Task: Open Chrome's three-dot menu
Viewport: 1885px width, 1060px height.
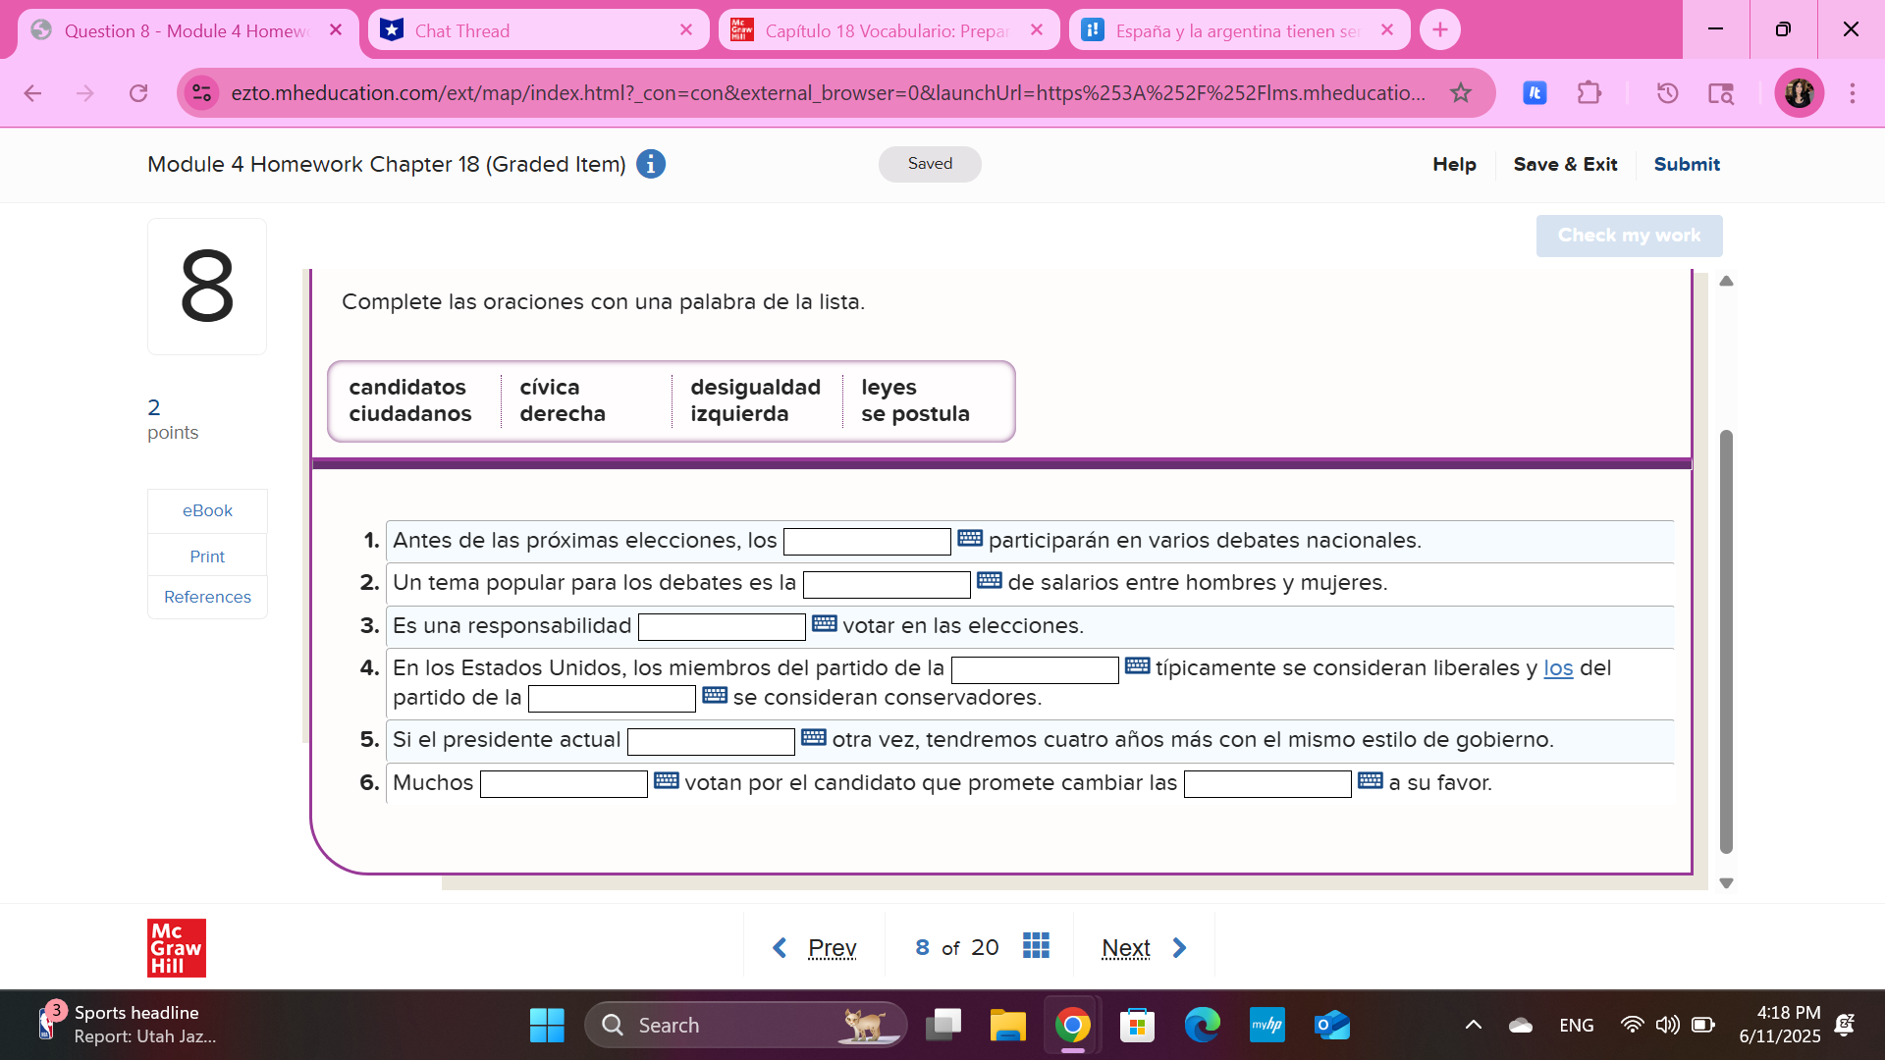Action: click(x=1853, y=93)
